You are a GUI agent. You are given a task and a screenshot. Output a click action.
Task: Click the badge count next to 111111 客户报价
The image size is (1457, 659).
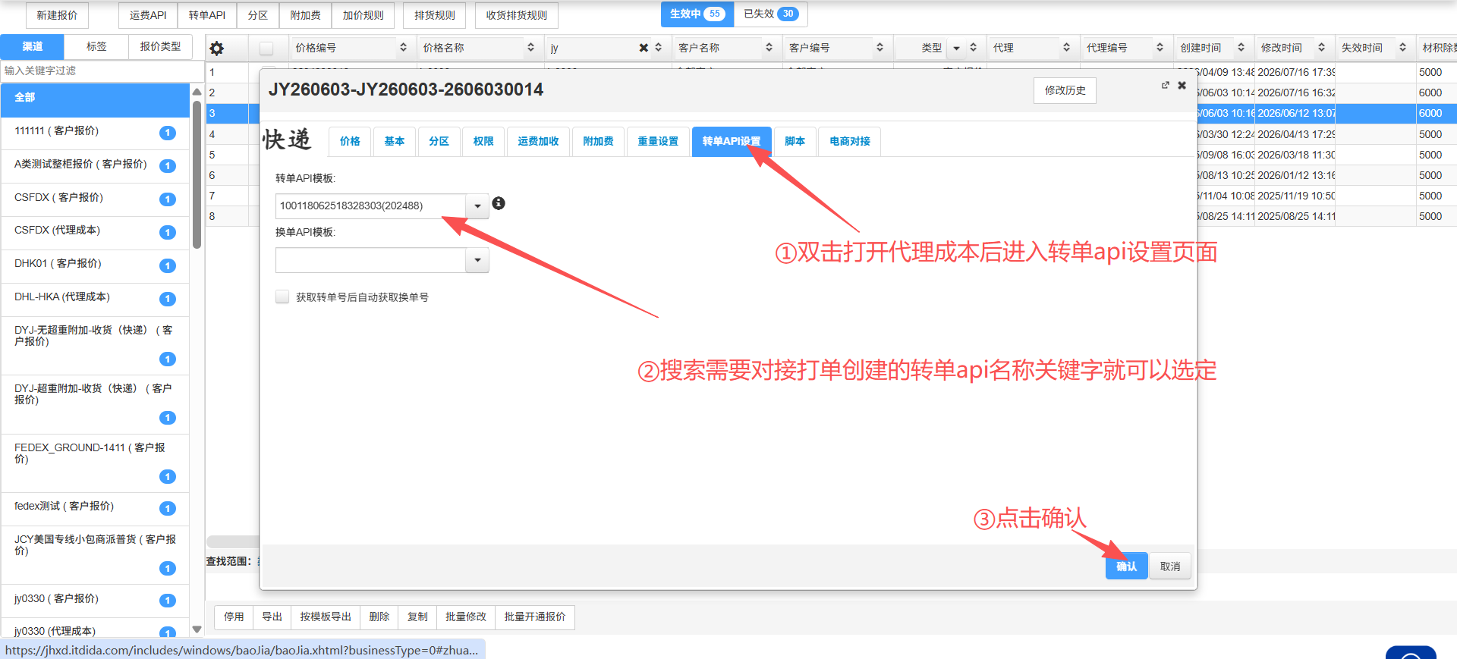click(168, 133)
